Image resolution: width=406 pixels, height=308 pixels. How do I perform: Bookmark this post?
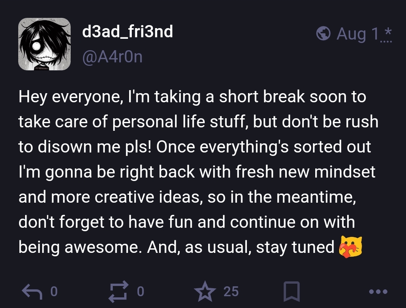(x=292, y=291)
